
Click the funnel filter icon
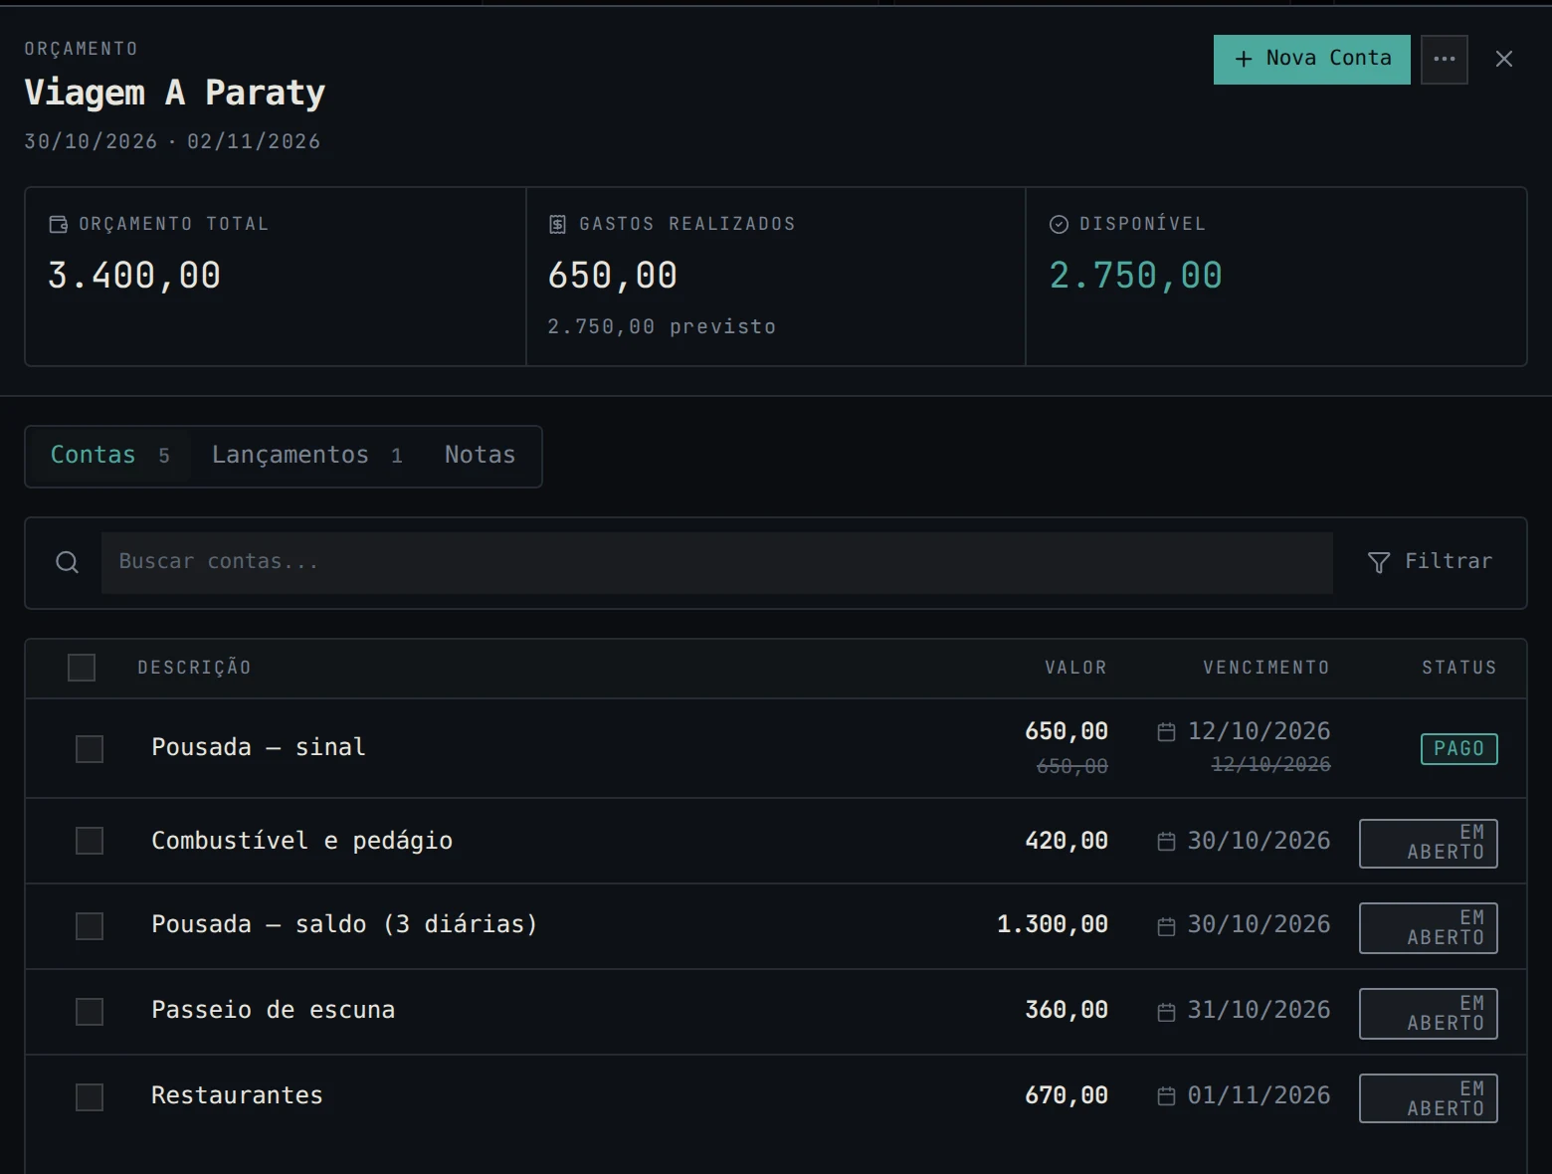coord(1379,563)
